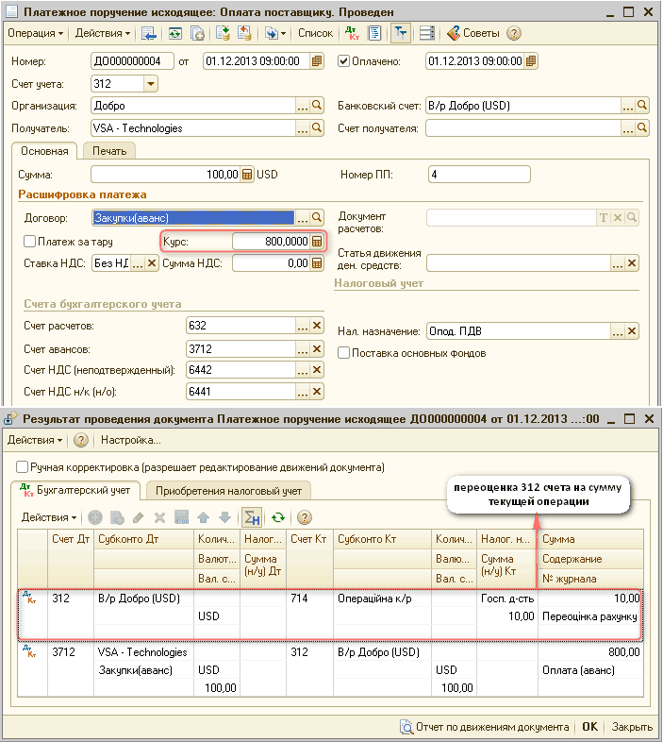663x742 pixels.
Task: Expand the Счет учета dropdown
Action: [x=150, y=84]
